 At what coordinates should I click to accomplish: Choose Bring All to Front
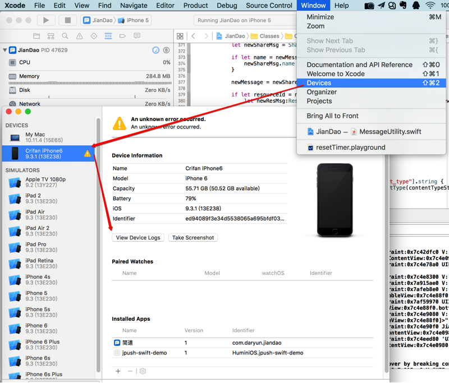(x=371, y=116)
